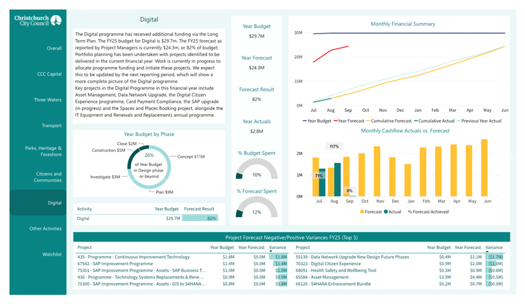Click the Digital 82% forecast result bar
The width and height of the screenshot is (525, 304).
pyautogui.click(x=200, y=218)
